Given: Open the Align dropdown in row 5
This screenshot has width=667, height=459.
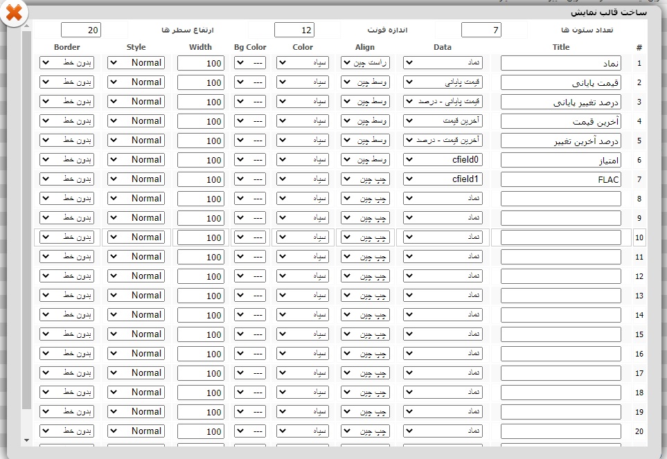Looking at the screenshot, I should (365, 140).
